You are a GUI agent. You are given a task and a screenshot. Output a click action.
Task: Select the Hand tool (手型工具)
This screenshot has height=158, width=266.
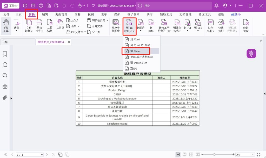[x=6, y=26]
